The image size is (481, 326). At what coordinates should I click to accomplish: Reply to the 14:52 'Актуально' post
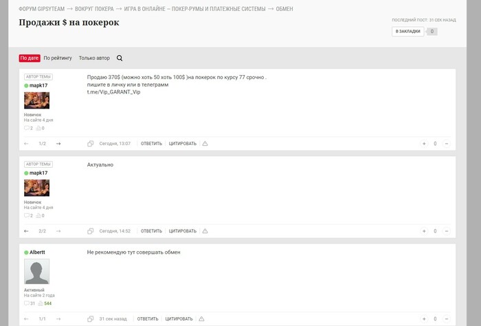[x=151, y=231]
